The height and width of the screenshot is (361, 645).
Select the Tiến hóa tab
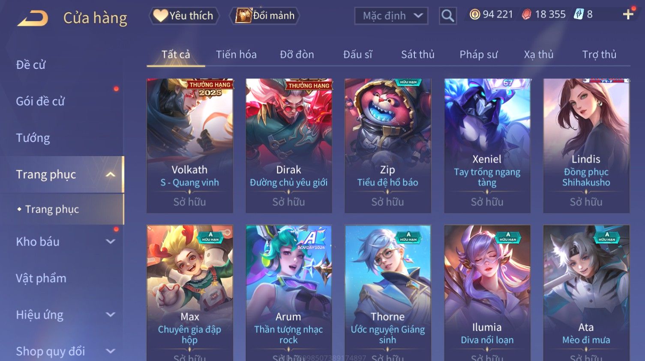click(x=236, y=55)
